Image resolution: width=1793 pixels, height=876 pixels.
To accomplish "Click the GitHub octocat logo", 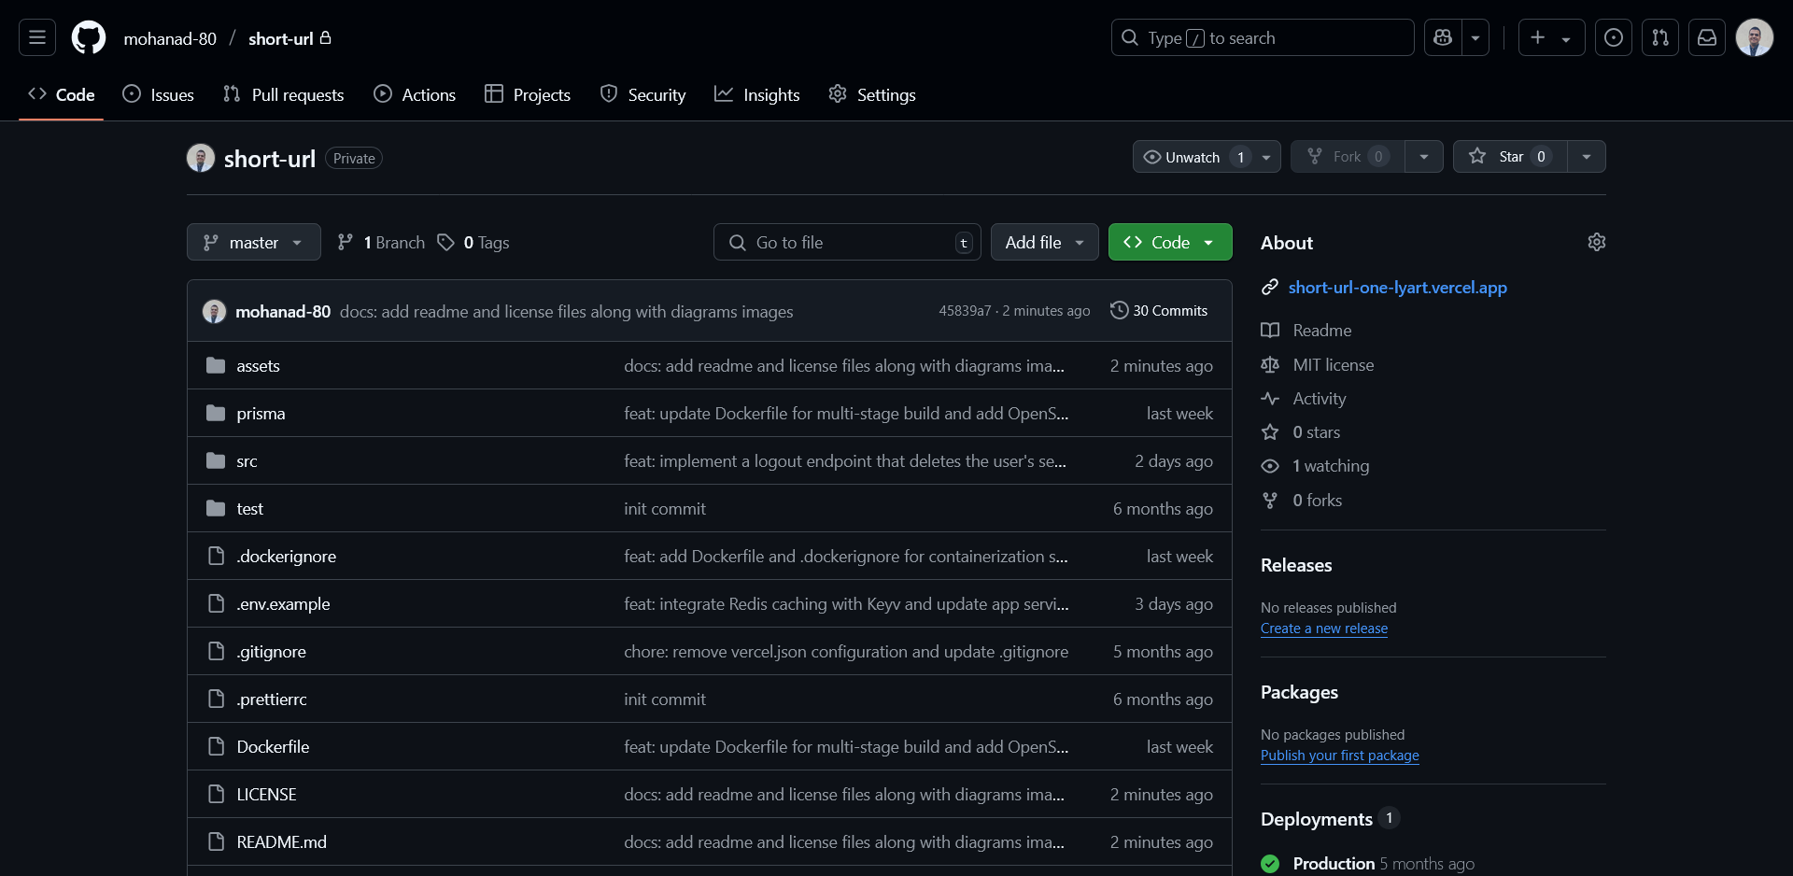I will pos(88,37).
